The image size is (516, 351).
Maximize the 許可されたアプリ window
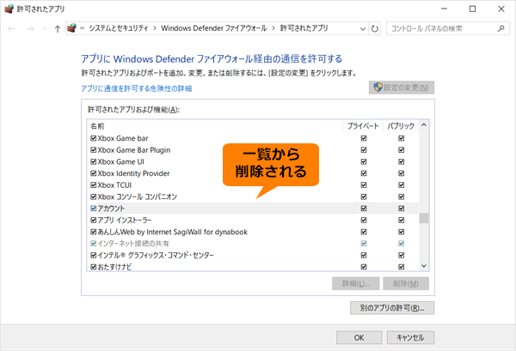(x=472, y=9)
